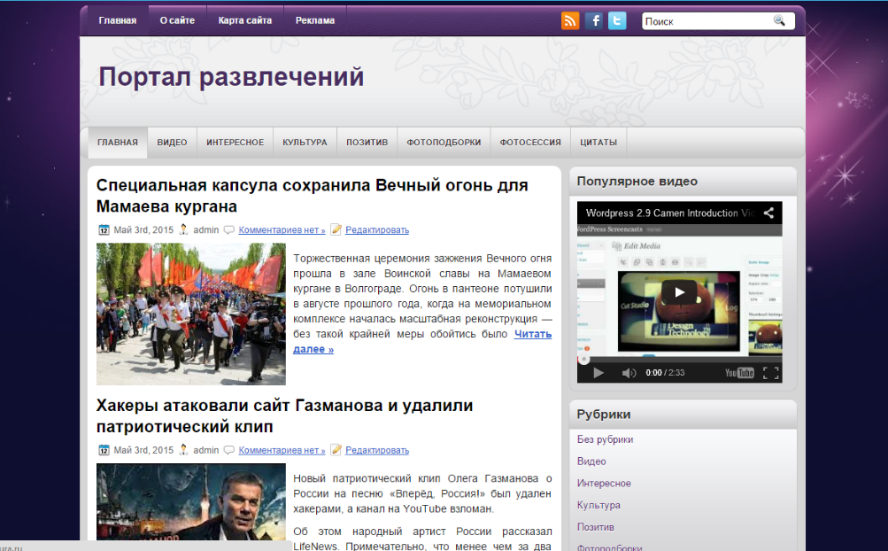
Task: Open the RSS feed icon
Action: 570,21
